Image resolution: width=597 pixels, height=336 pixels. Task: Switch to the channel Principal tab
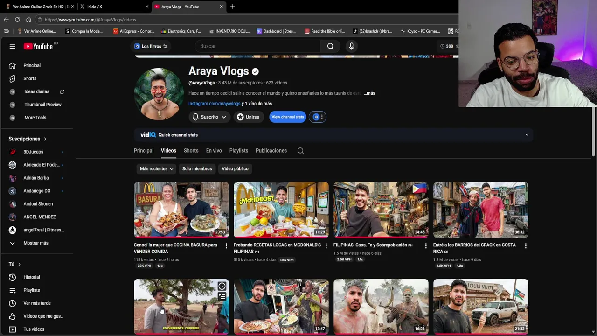[144, 151]
